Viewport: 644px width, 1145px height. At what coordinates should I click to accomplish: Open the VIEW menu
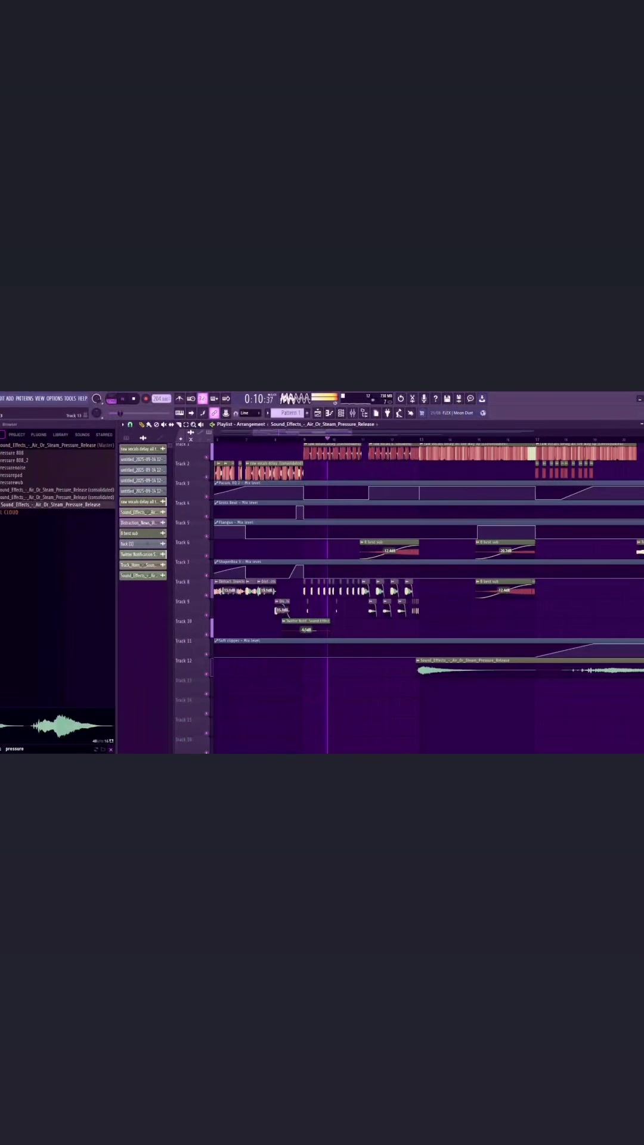point(40,398)
